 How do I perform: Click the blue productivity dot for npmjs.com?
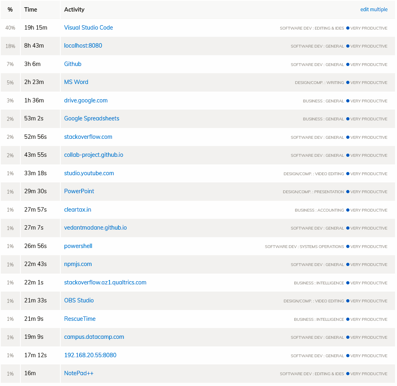348,264
